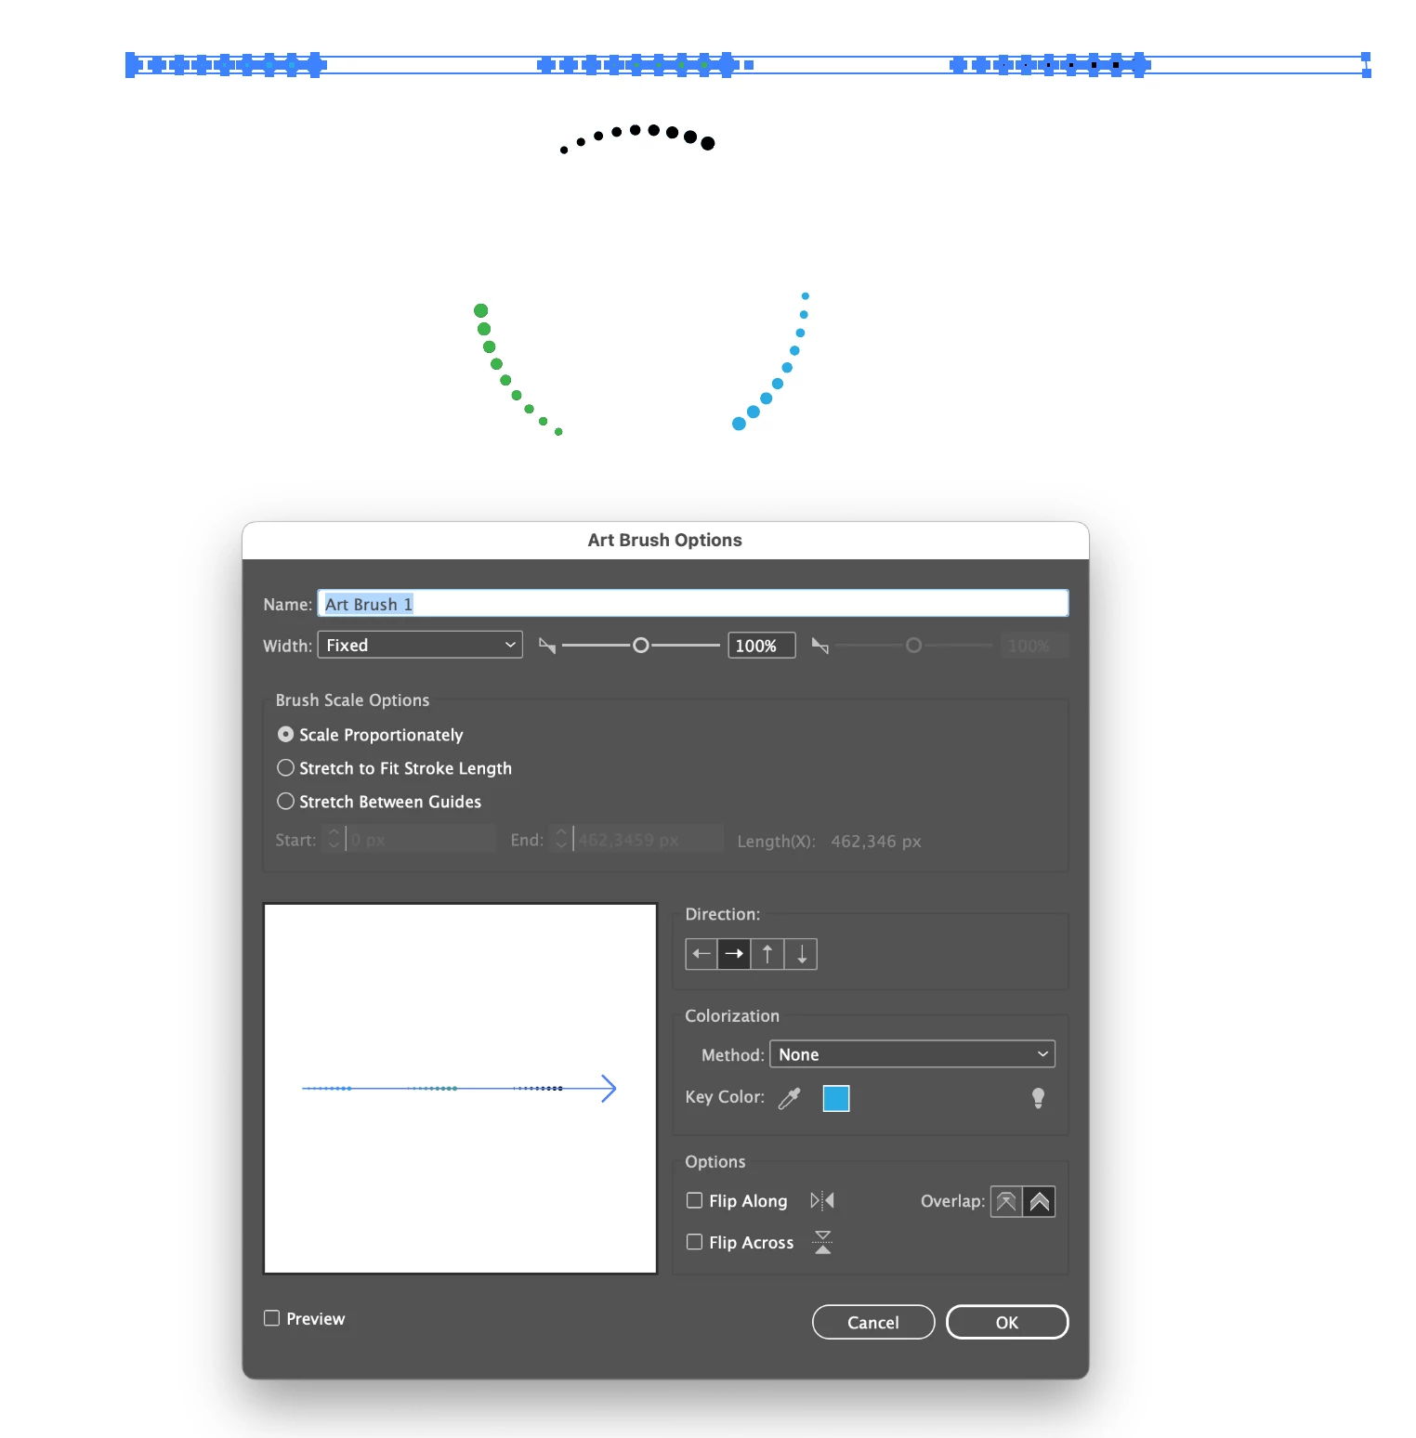Click the Flip Across mirror icon
The image size is (1416, 1438).
[x=823, y=1242]
